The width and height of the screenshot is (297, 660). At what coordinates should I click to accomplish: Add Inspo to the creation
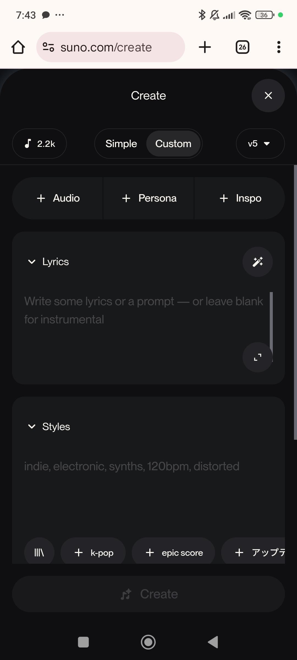pos(240,198)
